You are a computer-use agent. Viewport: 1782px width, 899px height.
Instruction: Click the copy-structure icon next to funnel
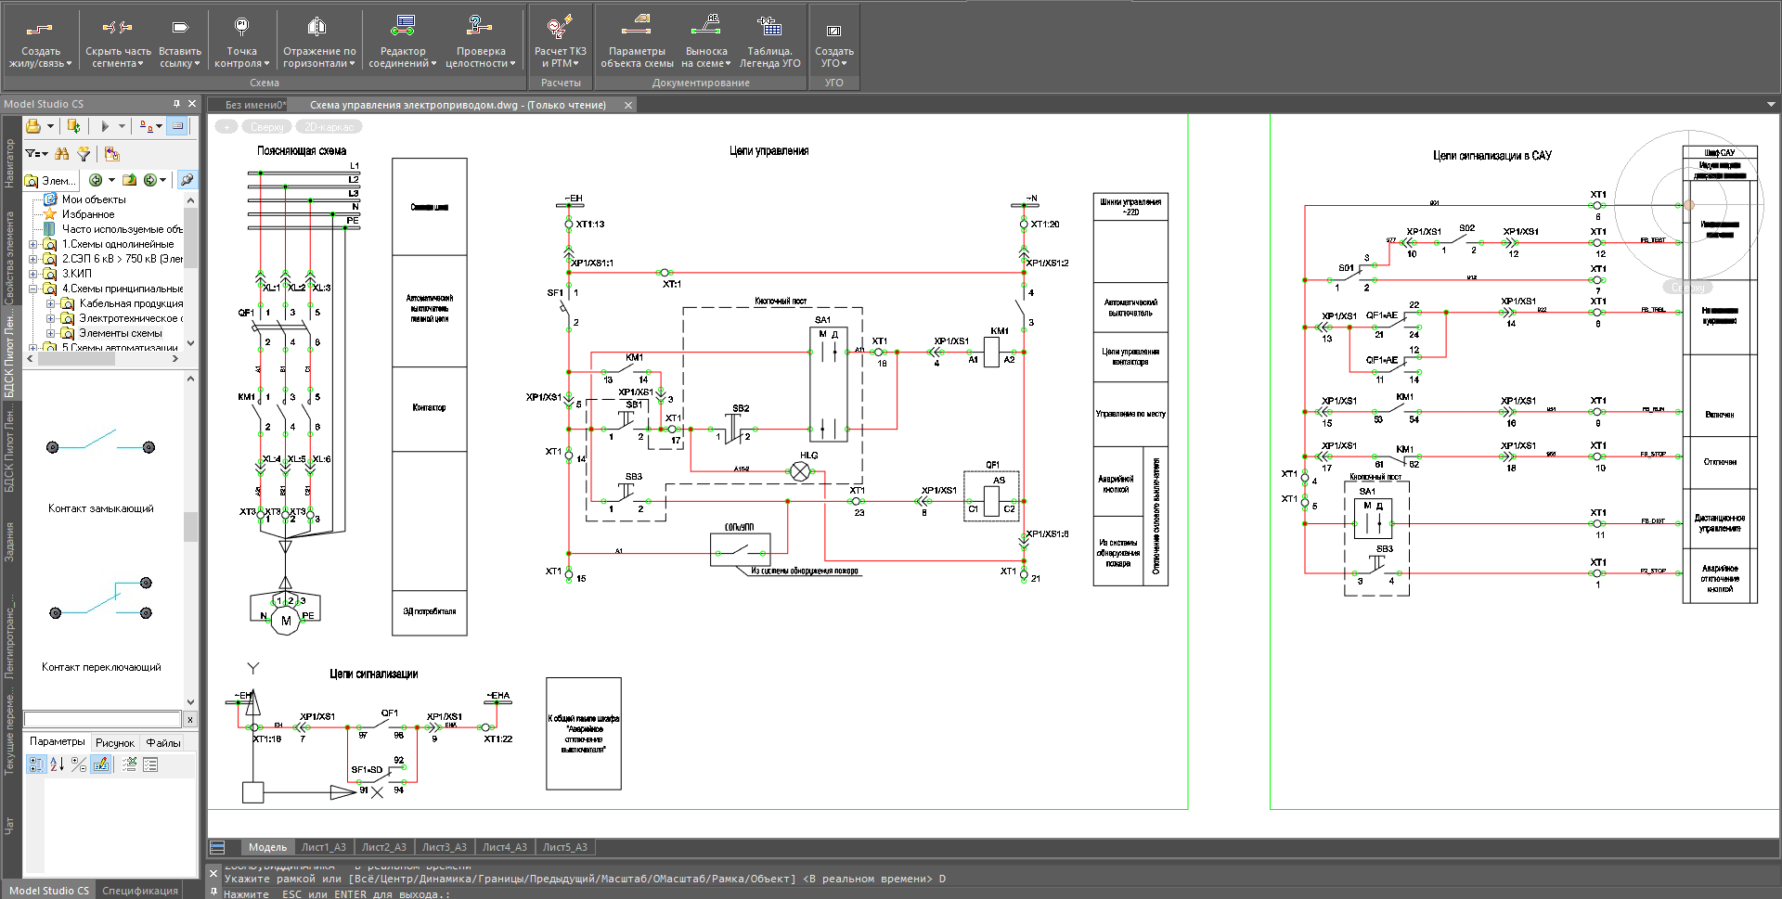pos(112,153)
